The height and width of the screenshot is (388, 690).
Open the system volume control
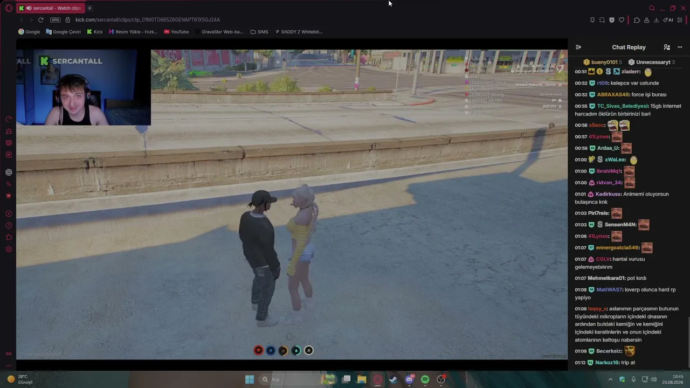pos(653,379)
